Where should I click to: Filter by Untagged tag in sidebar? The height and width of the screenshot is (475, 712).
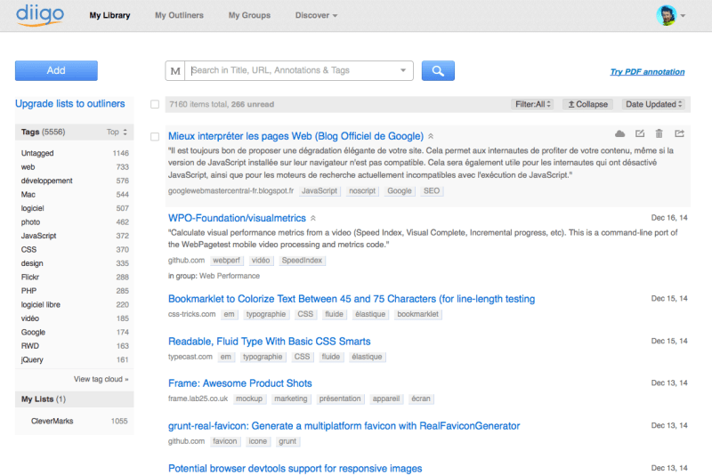pyautogui.click(x=37, y=153)
